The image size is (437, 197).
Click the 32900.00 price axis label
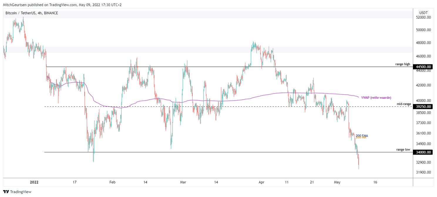(423, 162)
